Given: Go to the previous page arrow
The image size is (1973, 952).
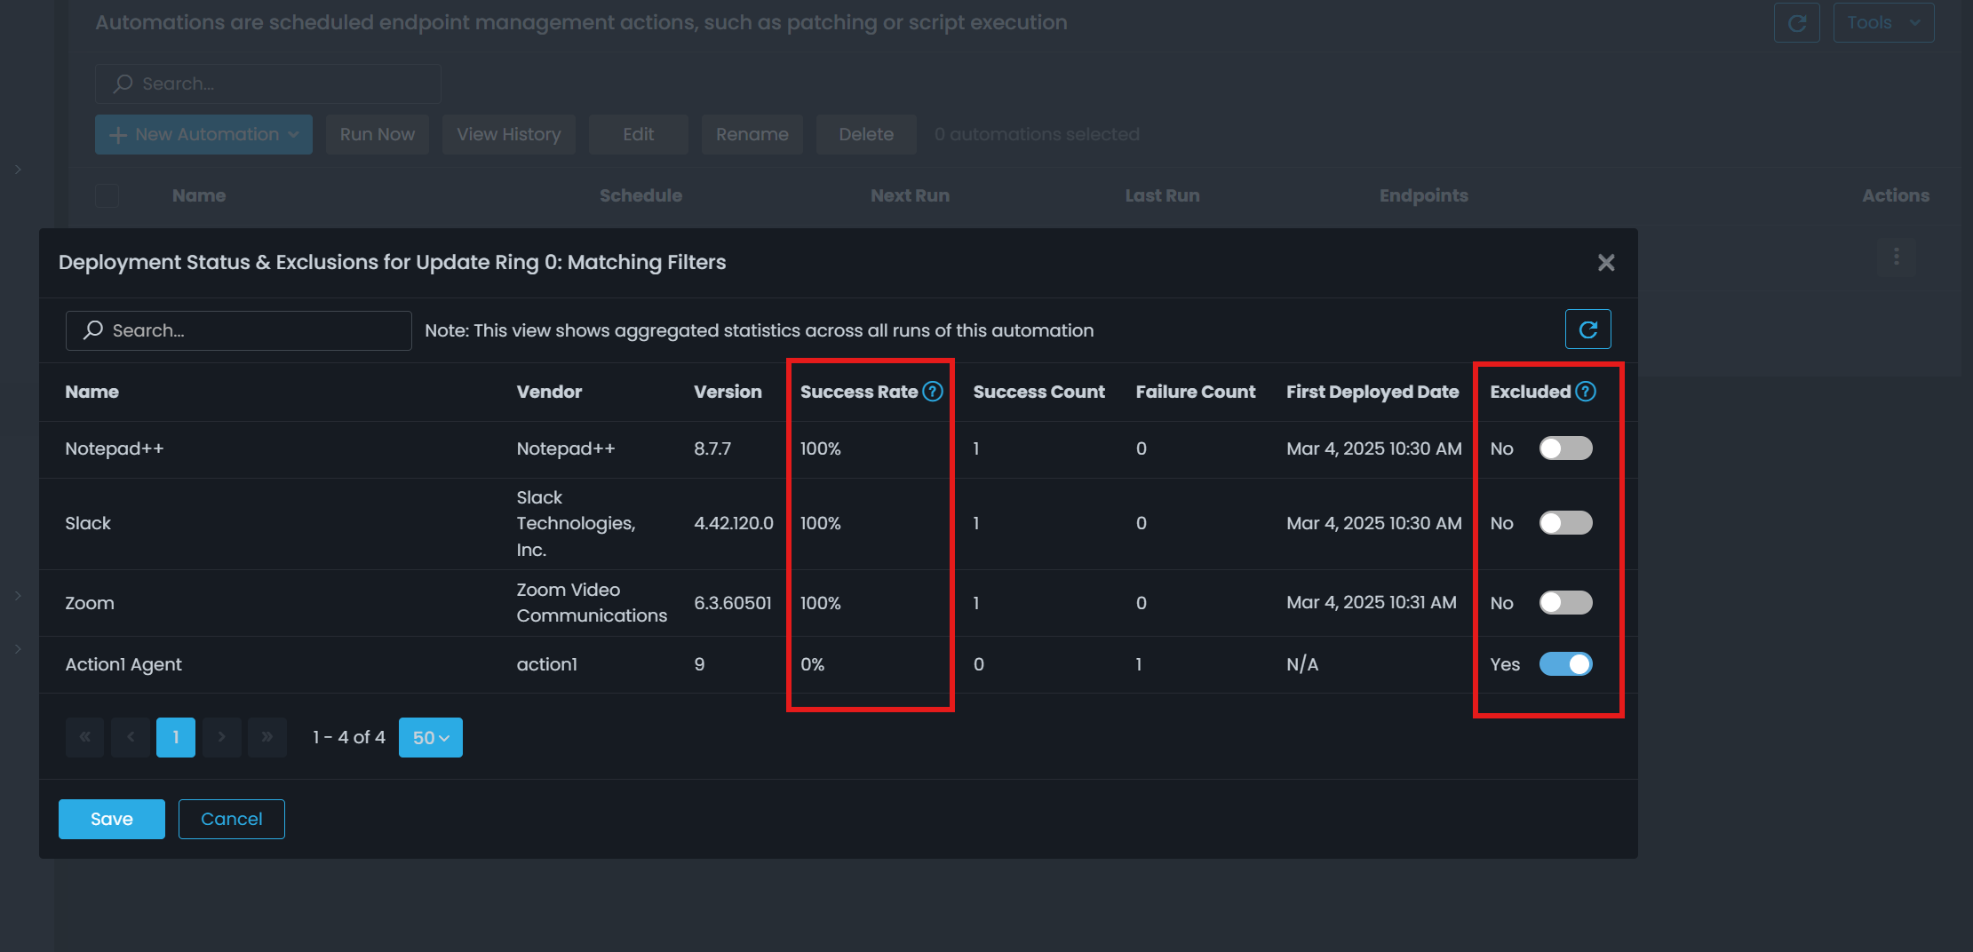Looking at the screenshot, I should (x=131, y=737).
